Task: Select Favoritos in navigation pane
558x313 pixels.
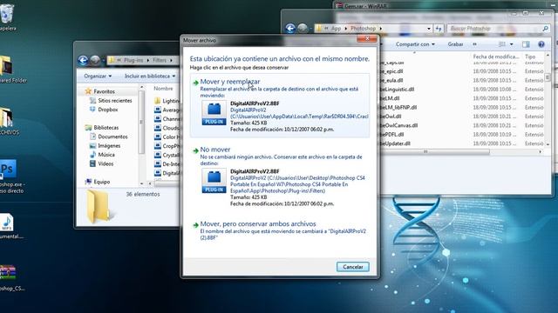Action: click(104, 91)
